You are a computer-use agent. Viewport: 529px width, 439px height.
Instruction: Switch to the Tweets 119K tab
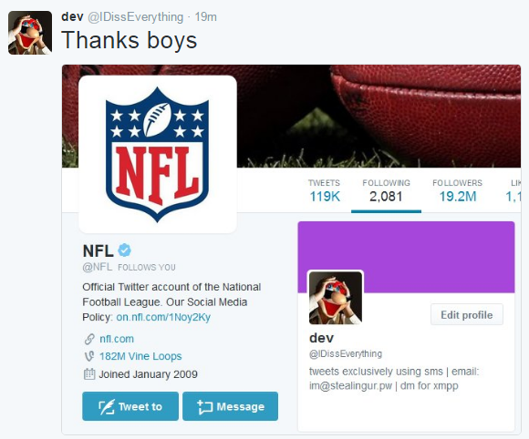[325, 191]
